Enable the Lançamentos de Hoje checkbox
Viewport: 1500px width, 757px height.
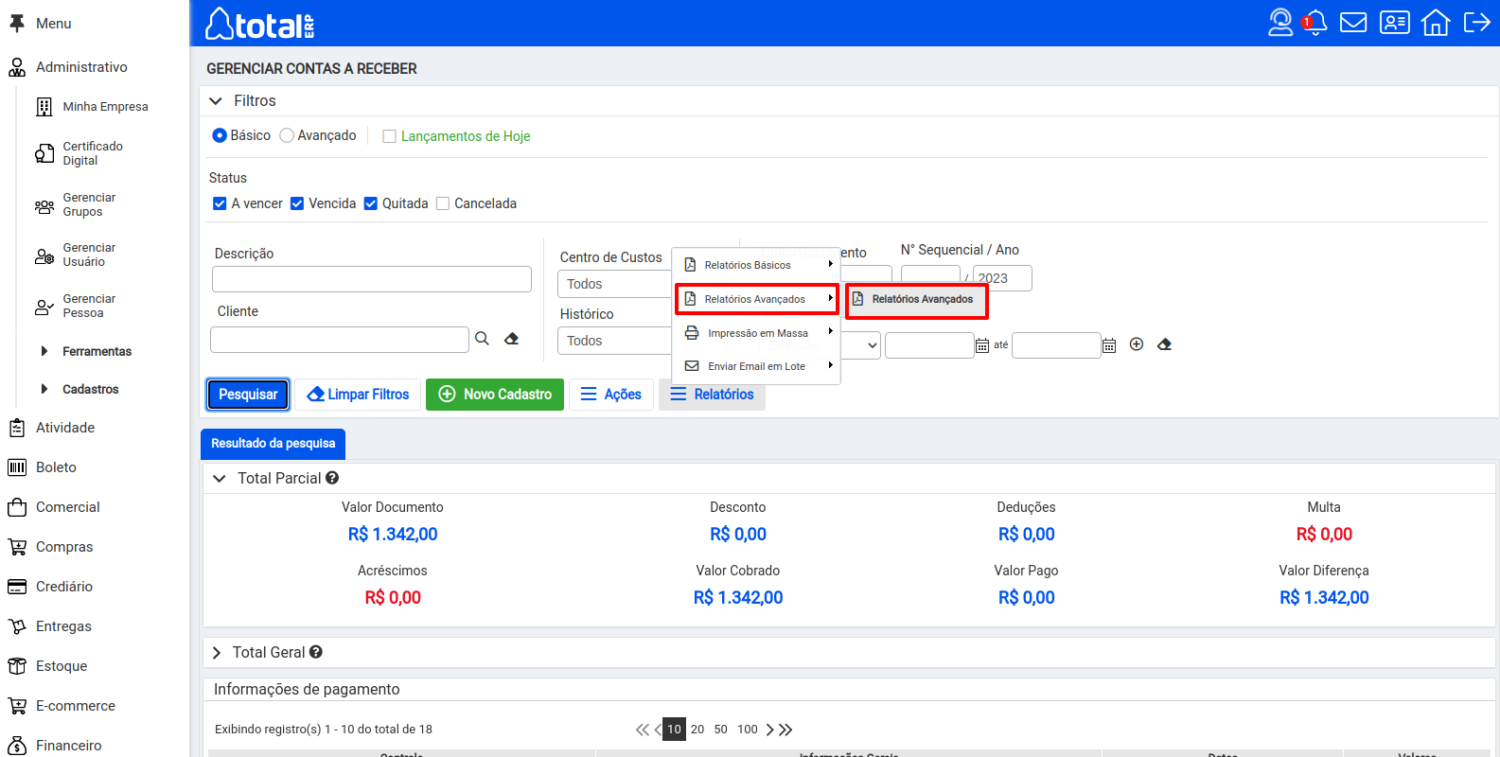pos(389,136)
